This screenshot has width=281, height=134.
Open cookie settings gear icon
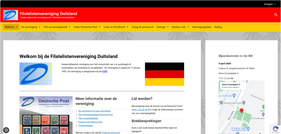click(6, 130)
